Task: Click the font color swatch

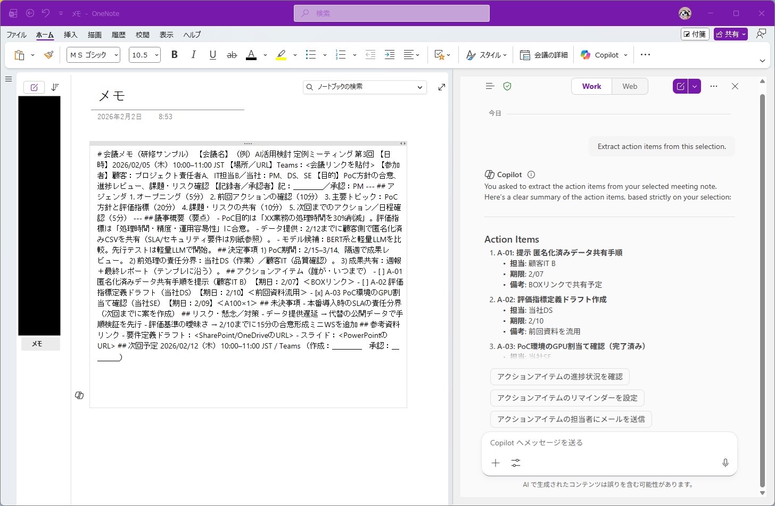Action: [251, 54]
